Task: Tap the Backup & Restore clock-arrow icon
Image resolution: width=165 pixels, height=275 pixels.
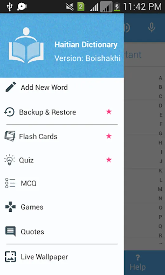Action: tap(9, 112)
